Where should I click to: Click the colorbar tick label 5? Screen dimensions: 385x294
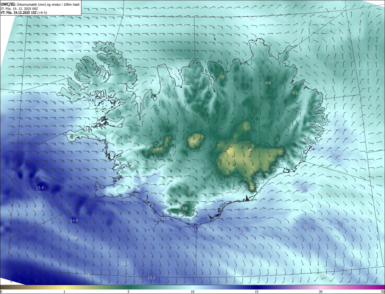tap(128, 292)
